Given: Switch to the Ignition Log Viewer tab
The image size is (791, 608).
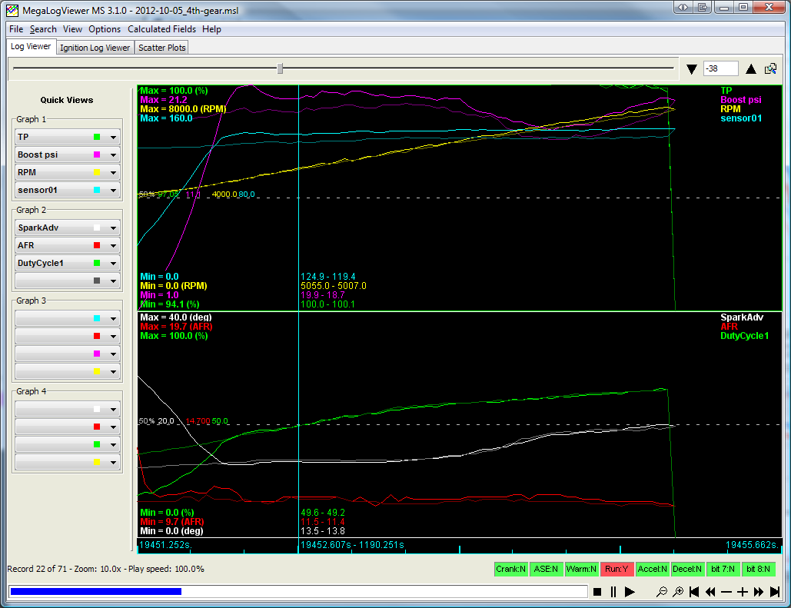Looking at the screenshot, I should (x=95, y=48).
